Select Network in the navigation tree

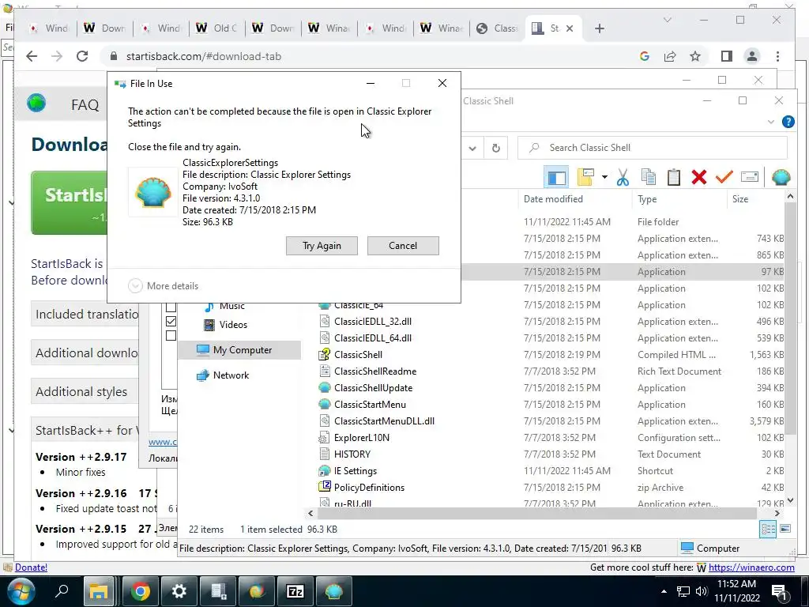tap(231, 375)
